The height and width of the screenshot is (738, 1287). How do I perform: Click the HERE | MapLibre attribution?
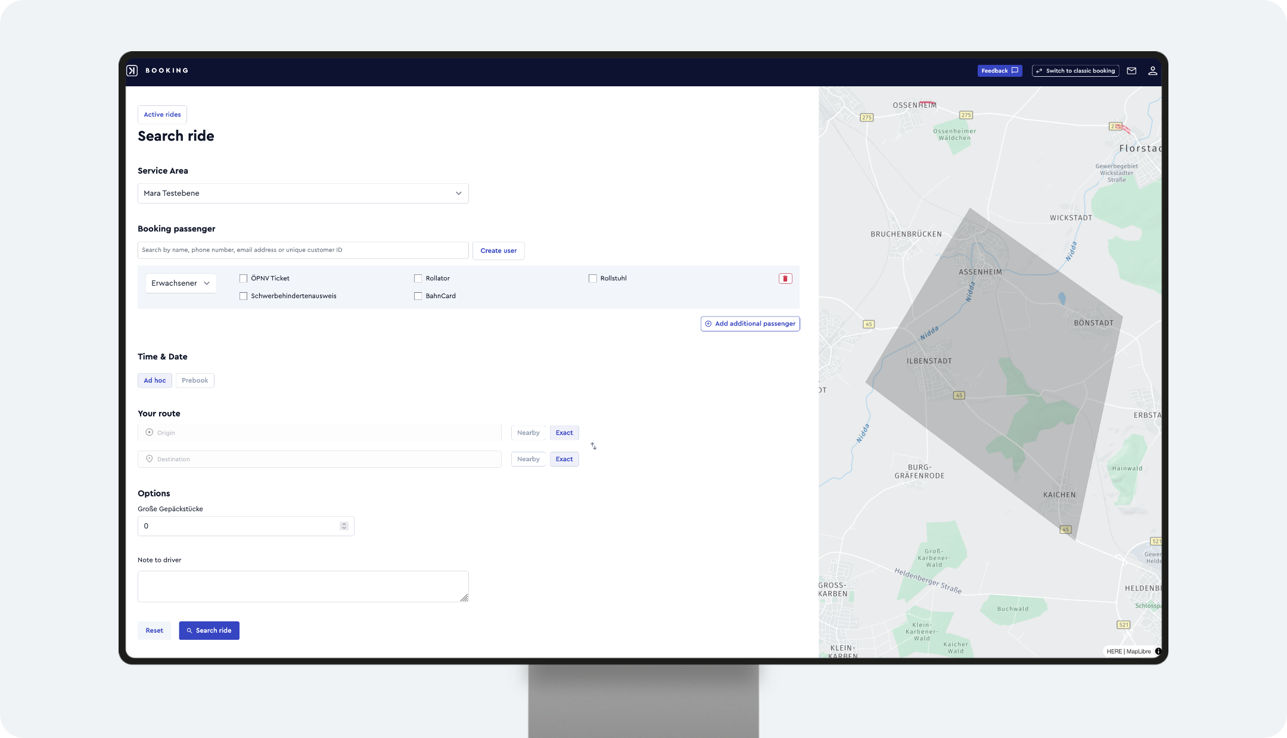(1129, 652)
